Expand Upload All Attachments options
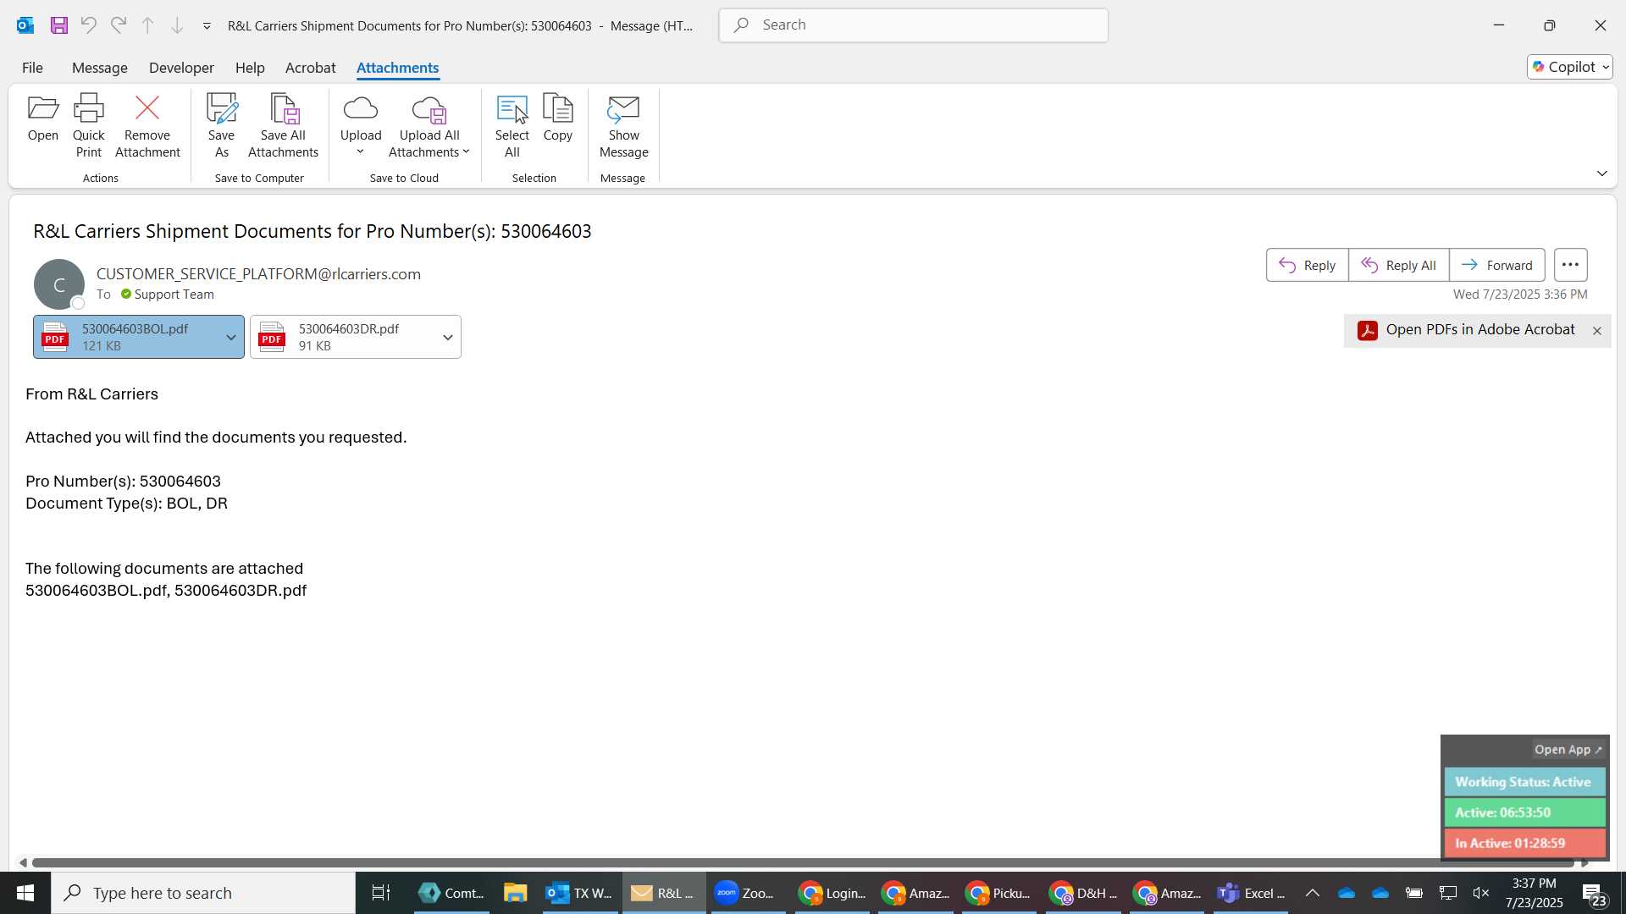The height and width of the screenshot is (914, 1626). click(429, 126)
